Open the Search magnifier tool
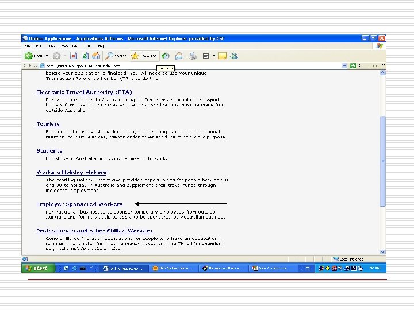The width and height of the screenshot is (414, 310). pyautogui.click(x=116, y=56)
